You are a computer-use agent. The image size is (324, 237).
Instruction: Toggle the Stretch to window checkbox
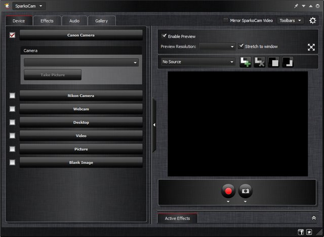point(241,46)
